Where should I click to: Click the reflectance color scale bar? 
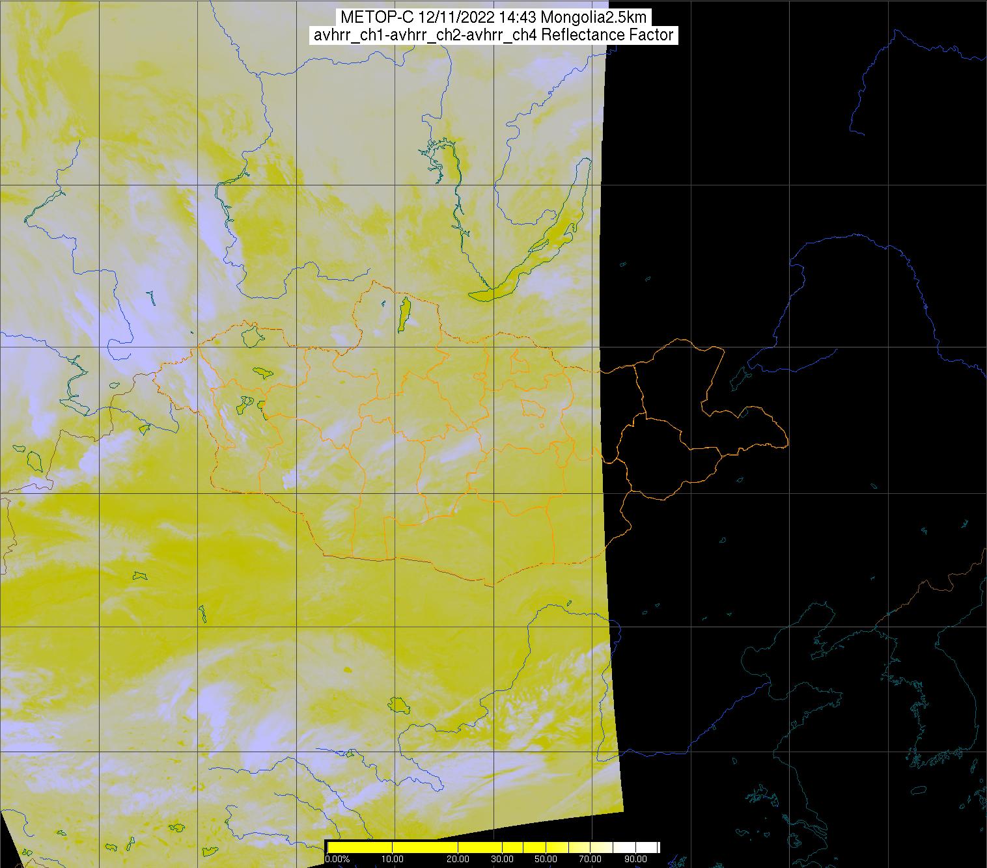(x=493, y=847)
